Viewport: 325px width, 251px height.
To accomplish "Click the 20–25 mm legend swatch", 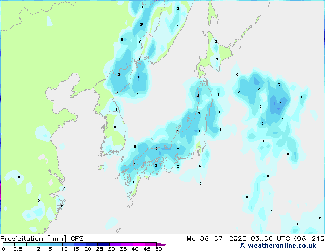I will pos(92,244).
